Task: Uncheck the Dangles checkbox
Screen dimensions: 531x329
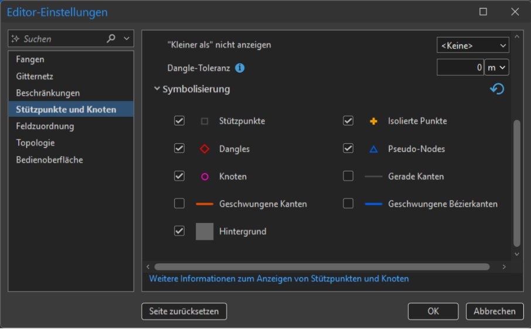Action: [179, 148]
